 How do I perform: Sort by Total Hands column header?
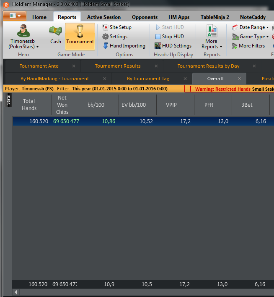[x=29, y=105]
